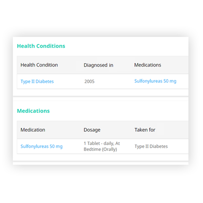
Task: Click Sulfonylureas 50 mg link under Health Conditions
Action: [155, 81]
